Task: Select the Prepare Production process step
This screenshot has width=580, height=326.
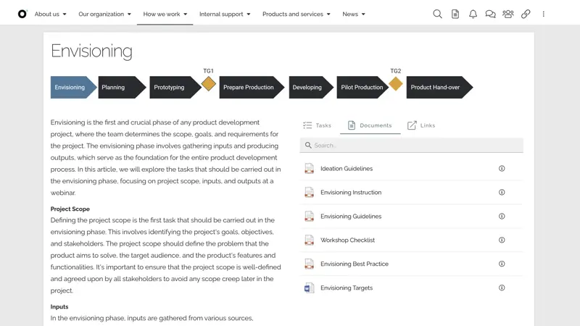Action: point(252,87)
